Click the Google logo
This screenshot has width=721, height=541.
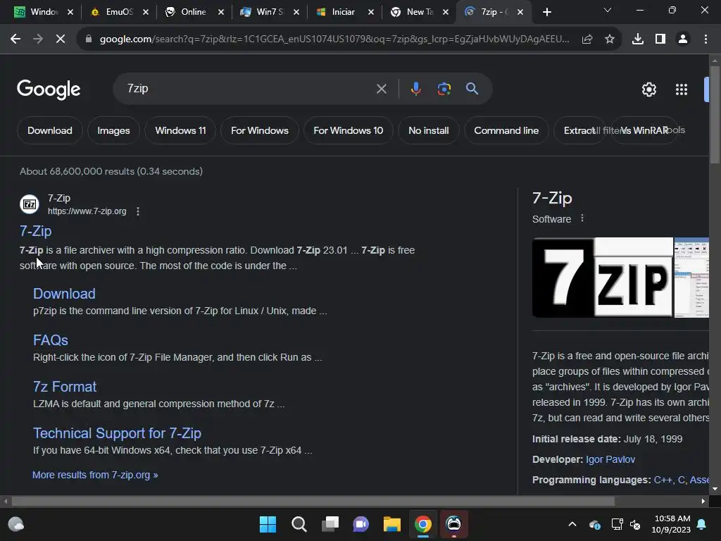(x=49, y=89)
